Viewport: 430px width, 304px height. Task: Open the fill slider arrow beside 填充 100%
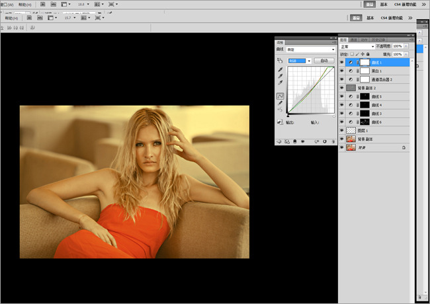[x=406, y=54]
